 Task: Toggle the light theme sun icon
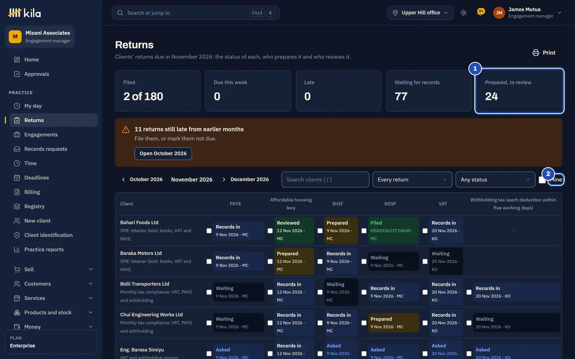point(464,13)
